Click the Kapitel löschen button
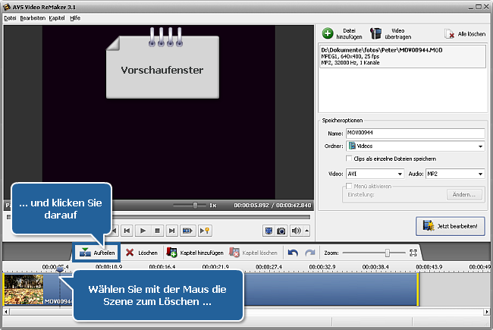 pos(253,253)
